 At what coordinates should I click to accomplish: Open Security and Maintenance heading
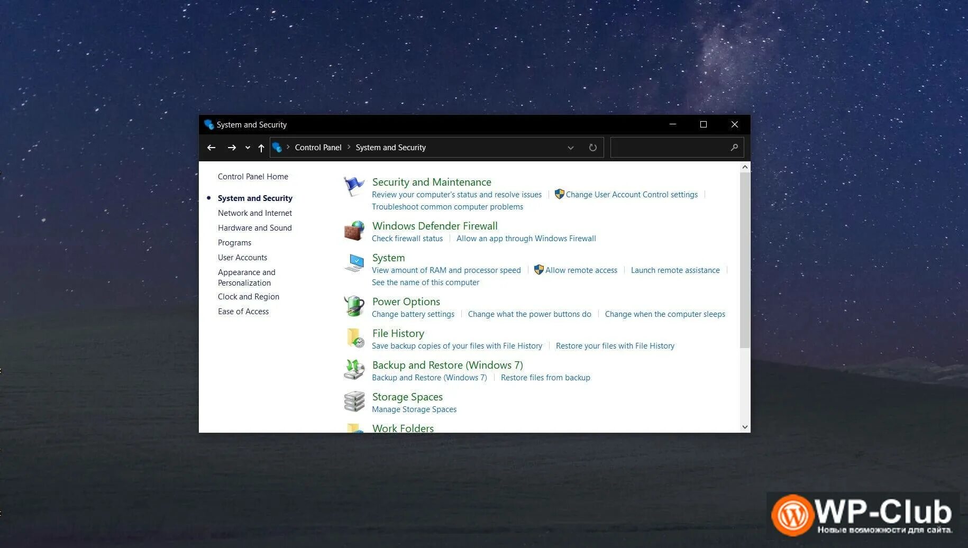432,182
